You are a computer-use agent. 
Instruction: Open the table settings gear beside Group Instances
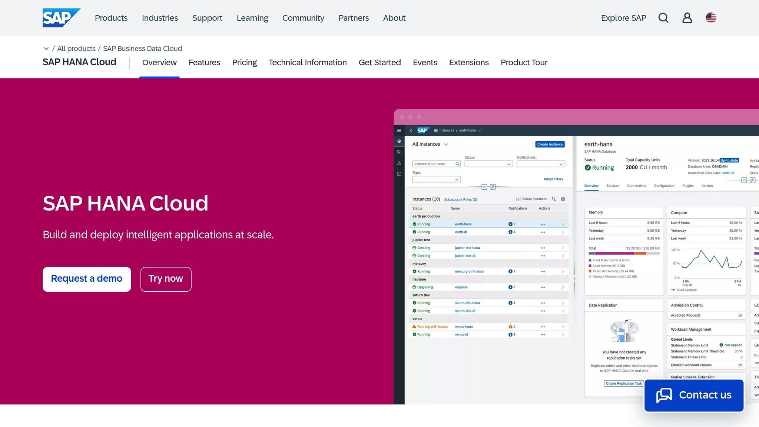(563, 199)
